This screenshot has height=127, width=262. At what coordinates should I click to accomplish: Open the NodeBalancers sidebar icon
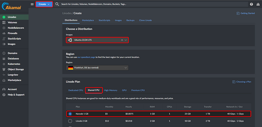click(4, 28)
